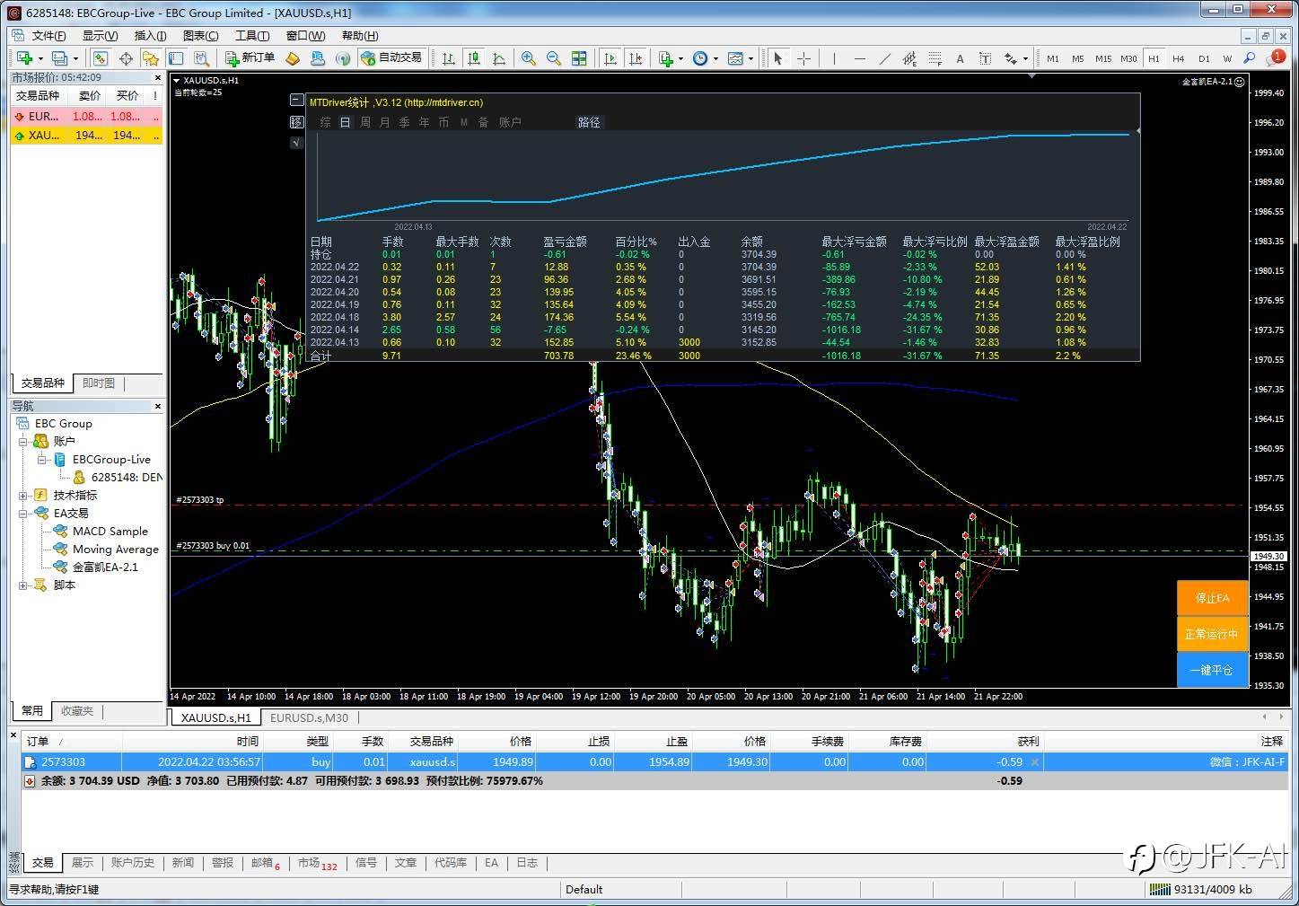The width and height of the screenshot is (1299, 906).
Task: Switch chart to M1 timeframe
Action: pyautogui.click(x=1053, y=58)
